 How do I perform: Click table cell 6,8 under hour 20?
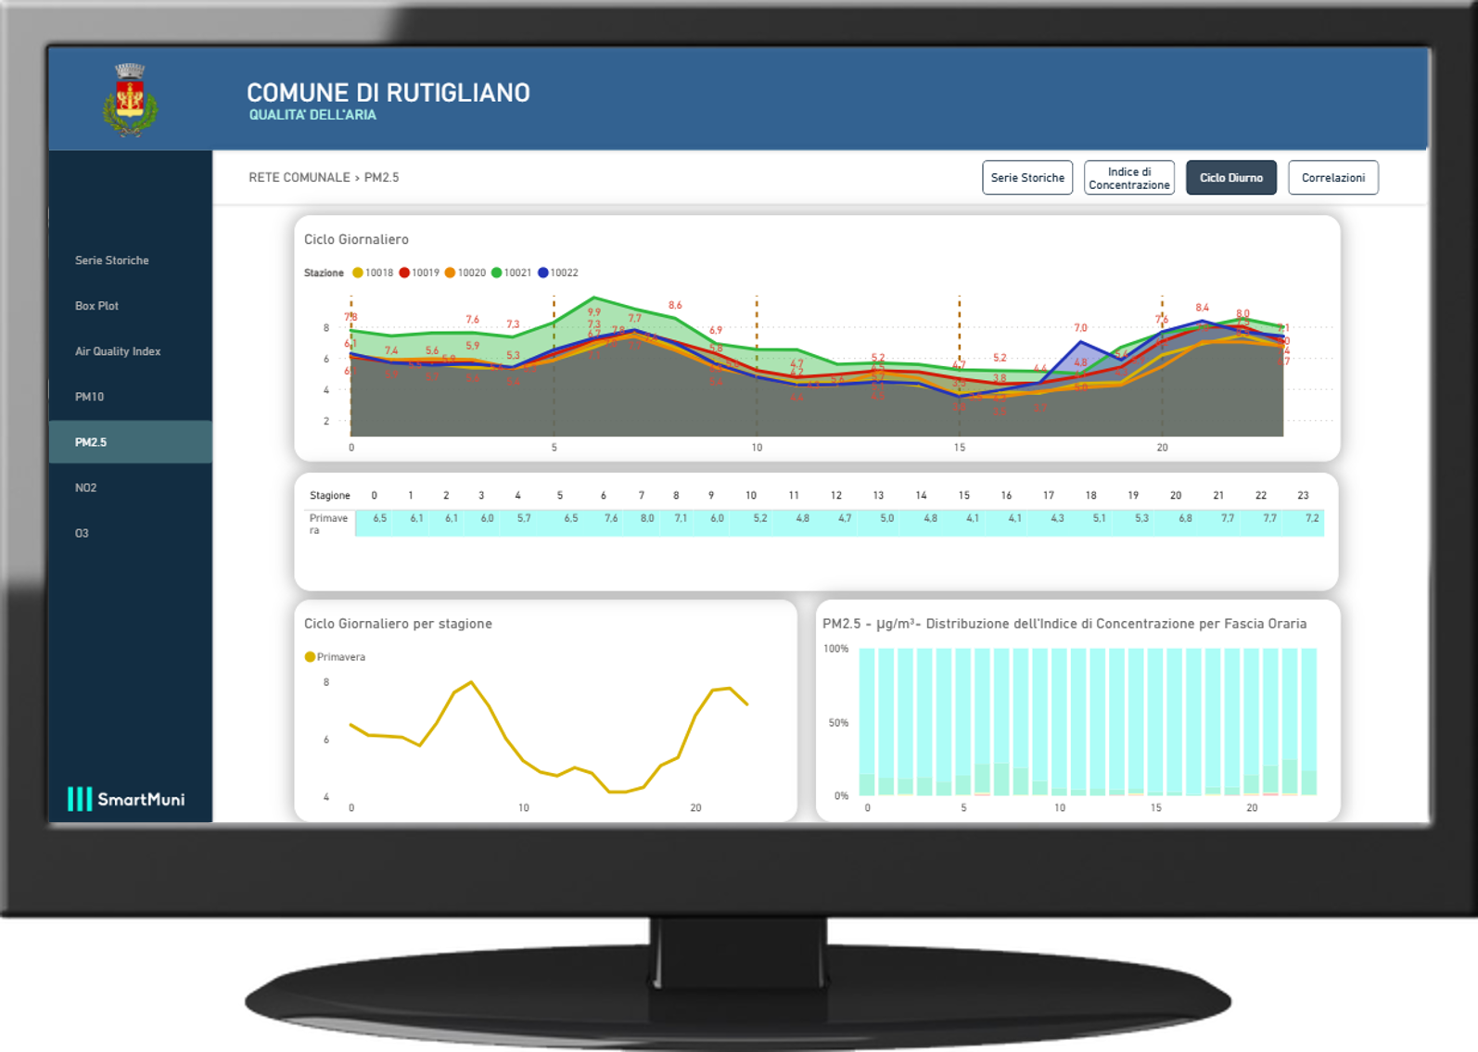[1185, 519]
